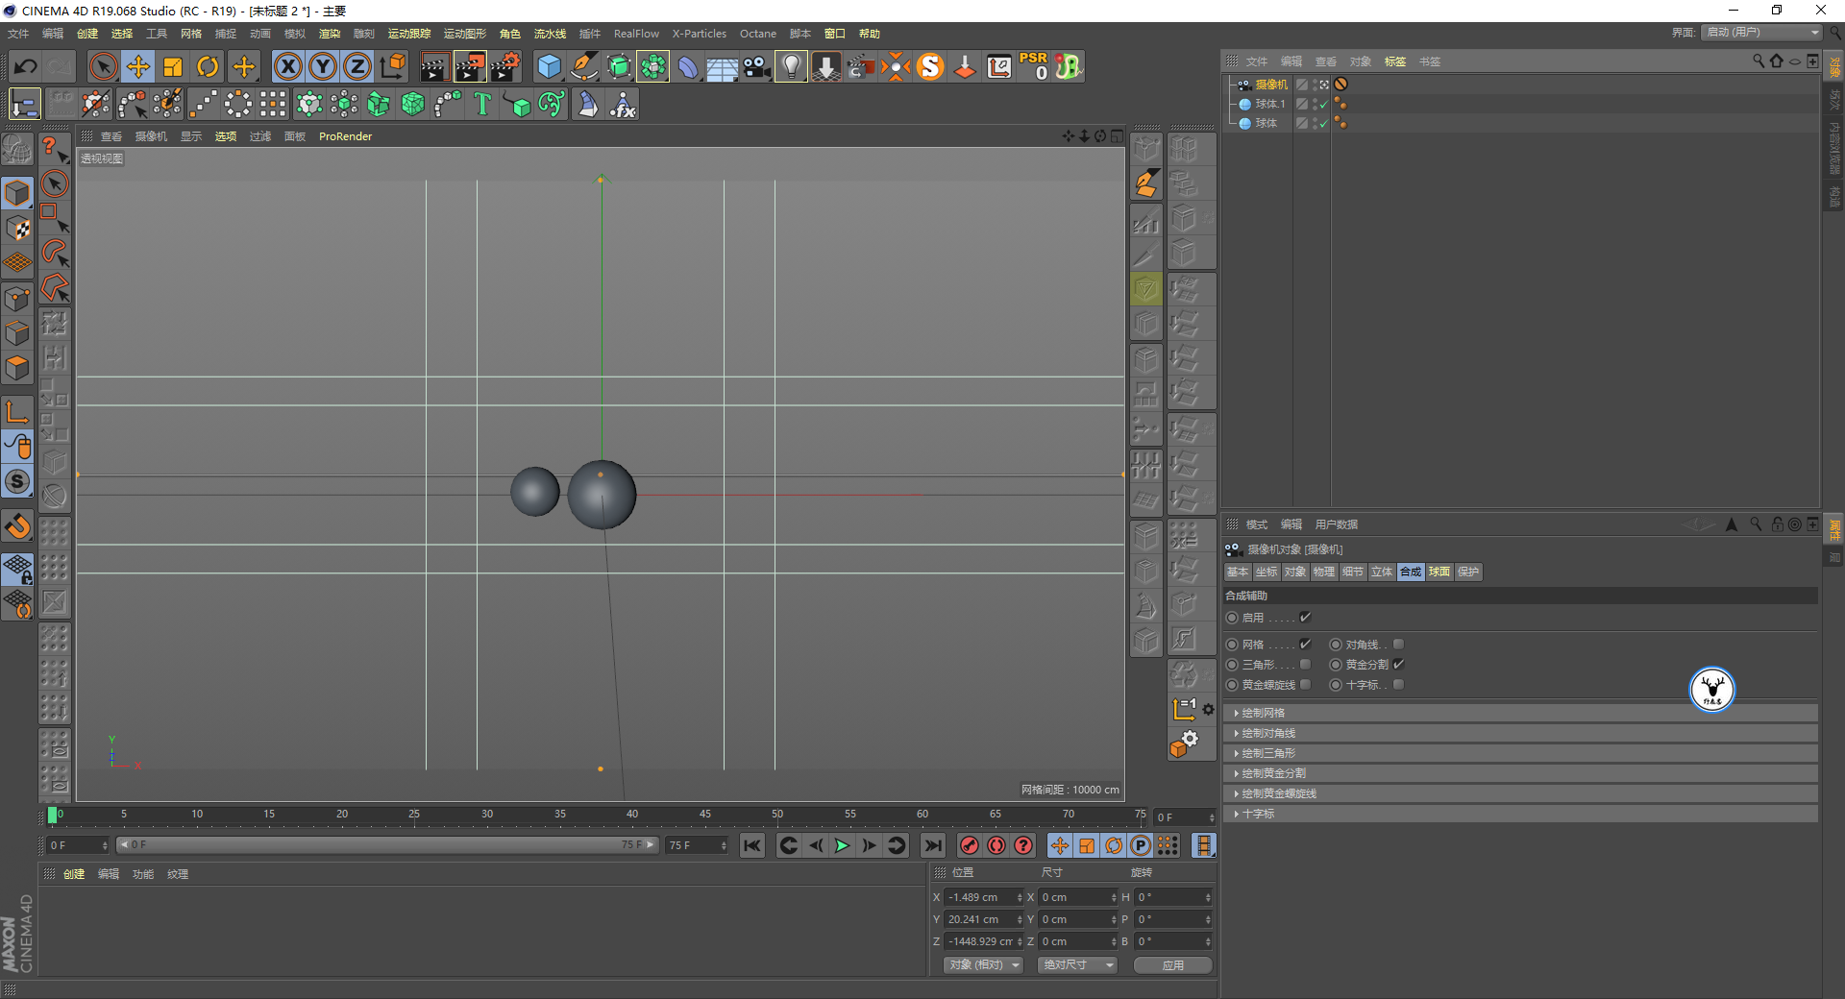Viewport: 1845px width, 999px height.
Task: Open the Help question-mark tool
Action: click(x=54, y=149)
